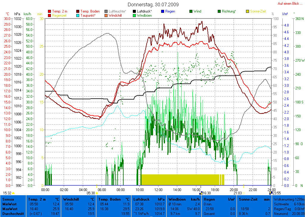The image size is (305, 217).
Task: Click the Regenzeit legend label
Action: pyautogui.click(x=60, y=15)
